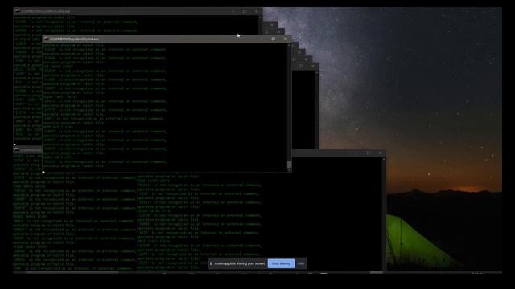Close the top-left back cmd.exe window
The width and height of the screenshot is (515, 289).
[x=257, y=11]
